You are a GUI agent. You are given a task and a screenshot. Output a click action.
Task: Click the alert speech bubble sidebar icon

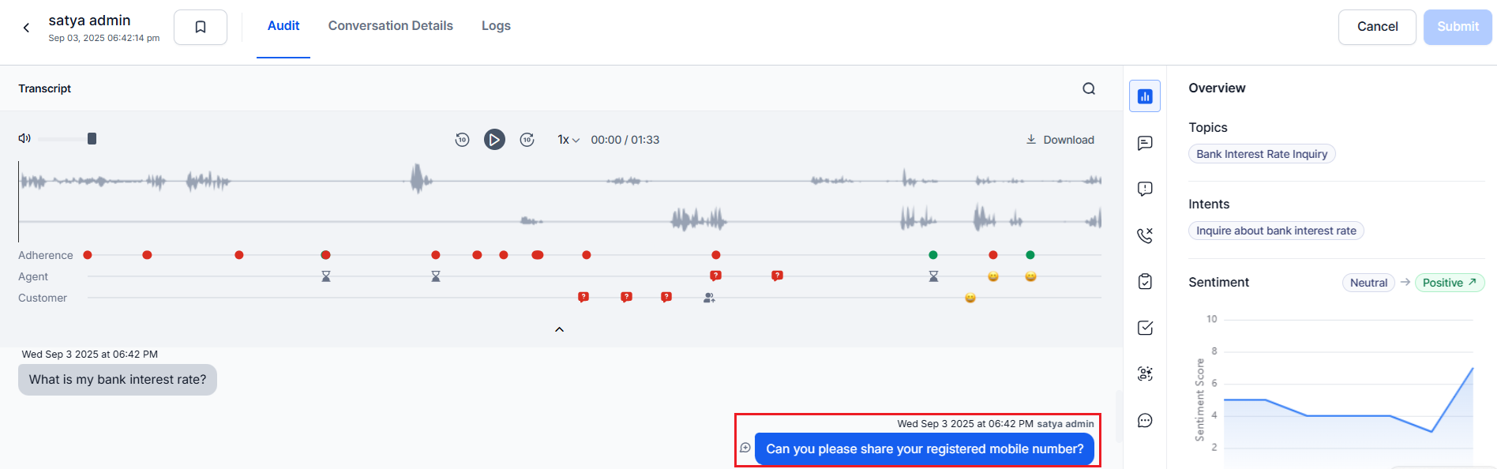tap(1144, 189)
